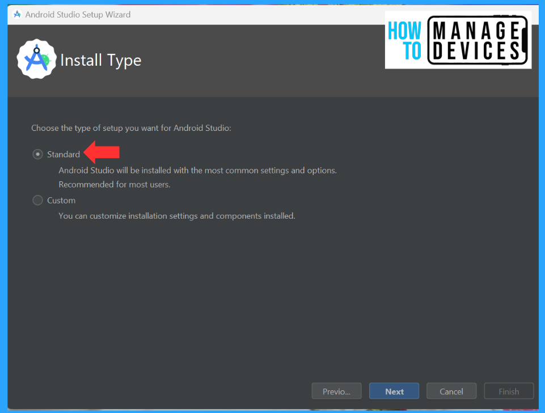
Task: Select the Standard install type radio button
Action: (x=37, y=154)
